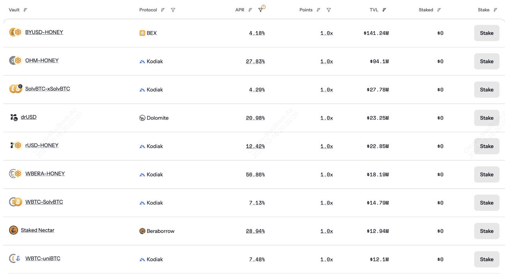Sort vaults by Staked amount

[x=439, y=10]
